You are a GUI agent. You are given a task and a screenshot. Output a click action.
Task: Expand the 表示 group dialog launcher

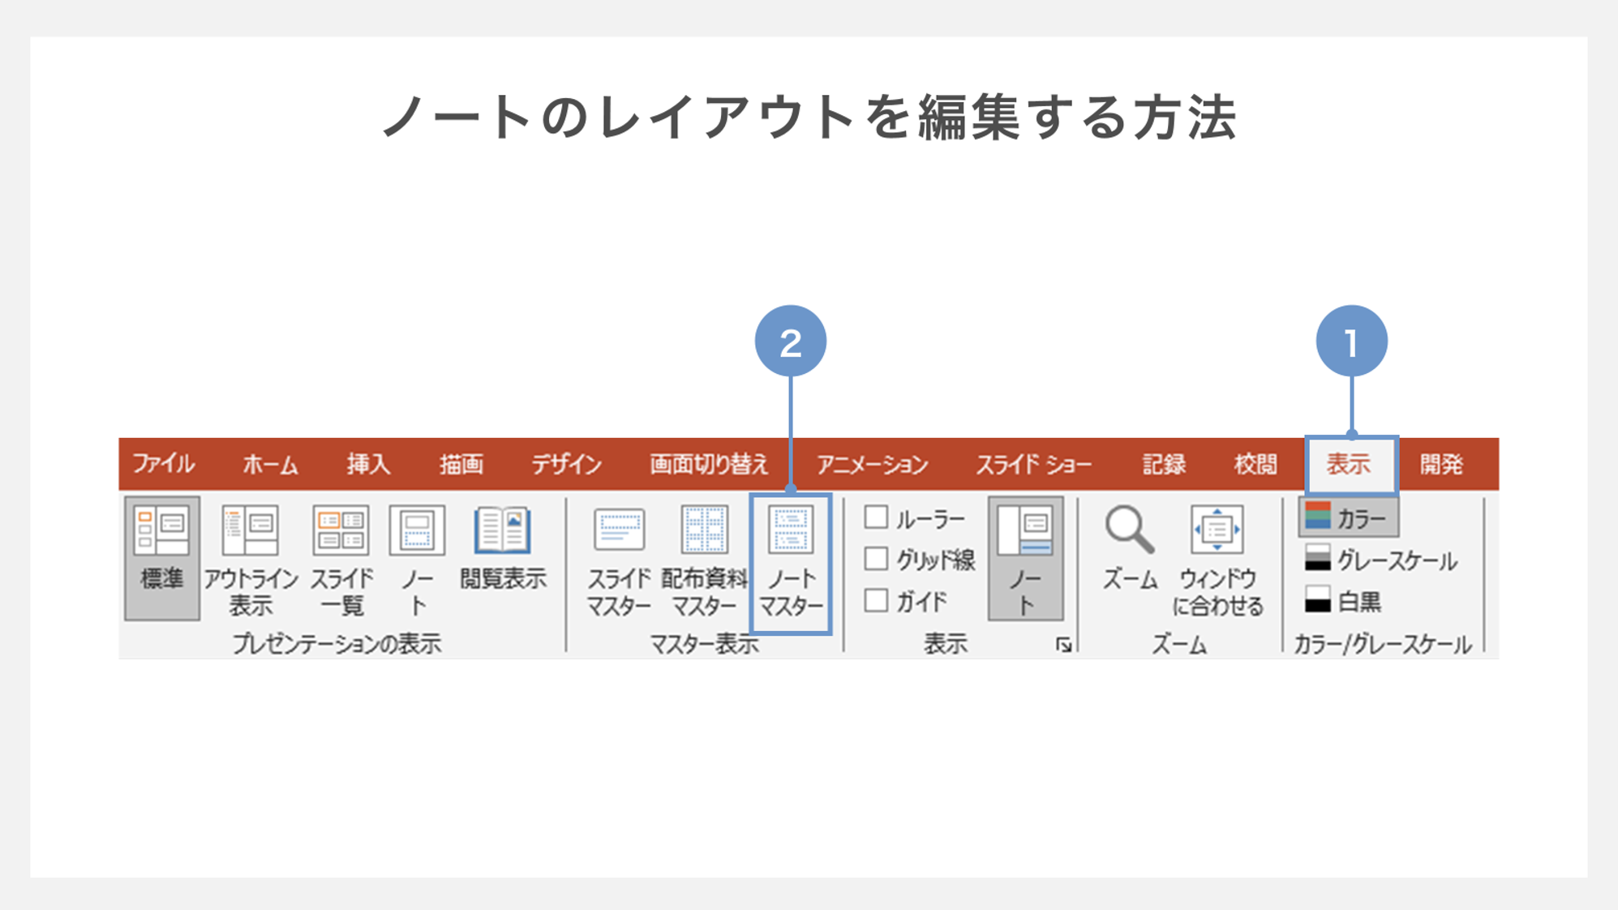click(x=1063, y=645)
